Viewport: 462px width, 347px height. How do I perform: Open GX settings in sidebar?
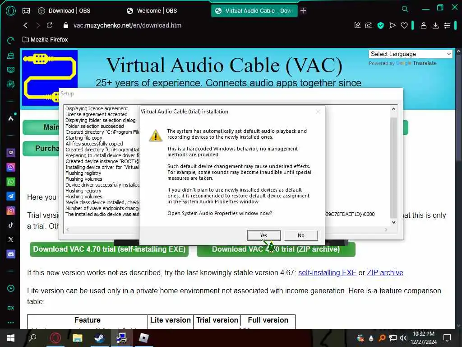click(11, 308)
